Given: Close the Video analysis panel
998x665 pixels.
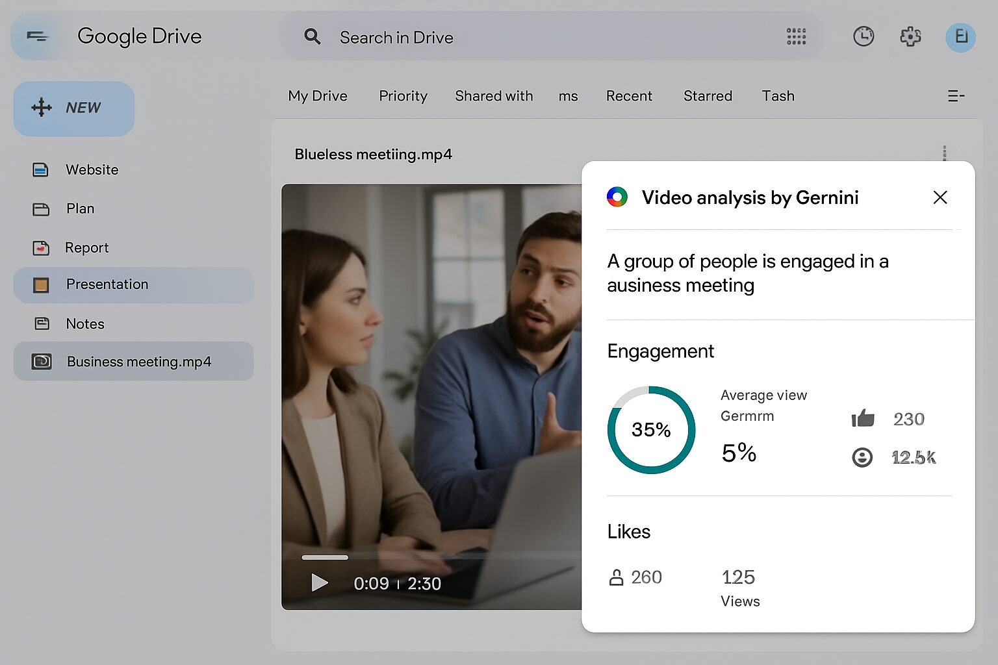Looking at the screenshot, I should tap(940, 197).
